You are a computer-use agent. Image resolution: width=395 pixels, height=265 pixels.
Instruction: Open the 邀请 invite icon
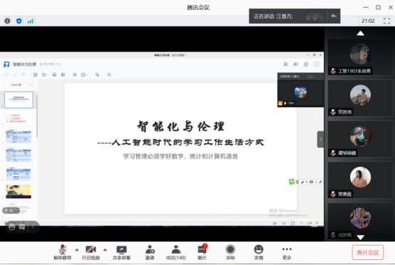[x=150, y=253]
